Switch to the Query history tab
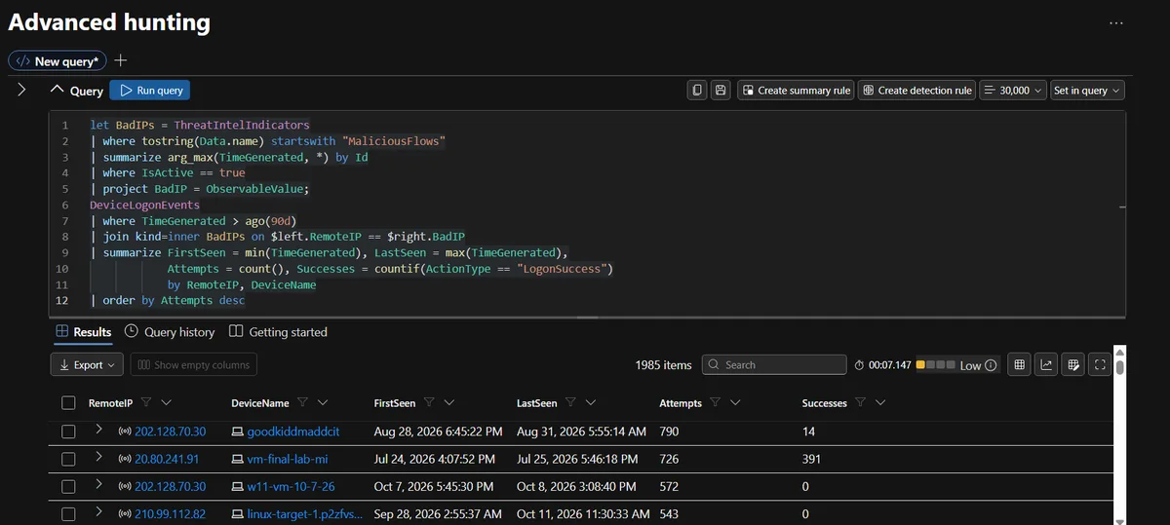Viewport: 1170px width, 525px height. click(x=170, y=332)
